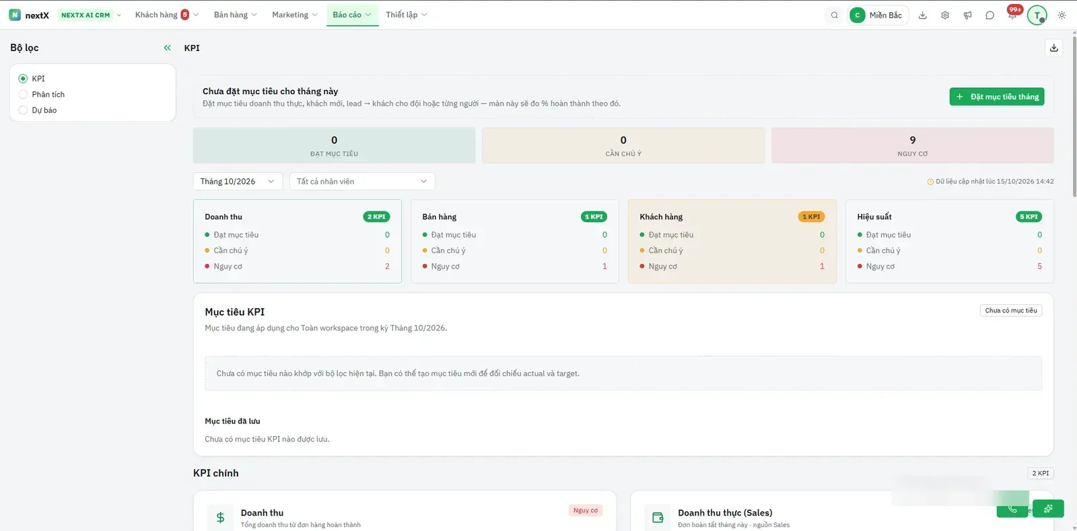Click the 2 KPI count badge
The height and width of the screenshot is (531, 1077).
pyautogui.click(x=1041, y=473)
